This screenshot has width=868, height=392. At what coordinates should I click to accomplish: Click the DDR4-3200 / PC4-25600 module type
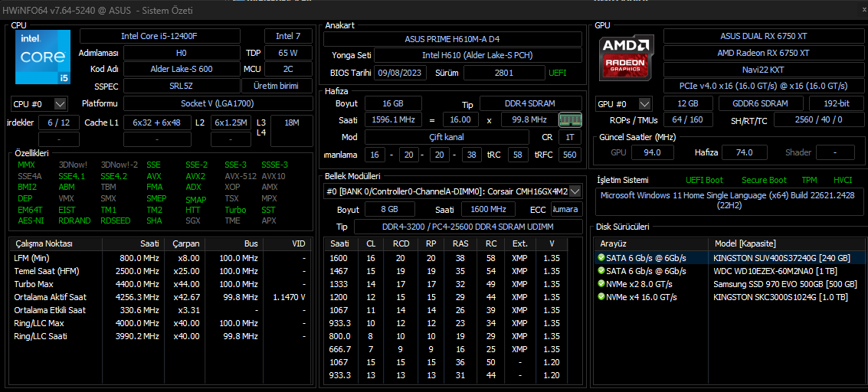tap(468, 227)
